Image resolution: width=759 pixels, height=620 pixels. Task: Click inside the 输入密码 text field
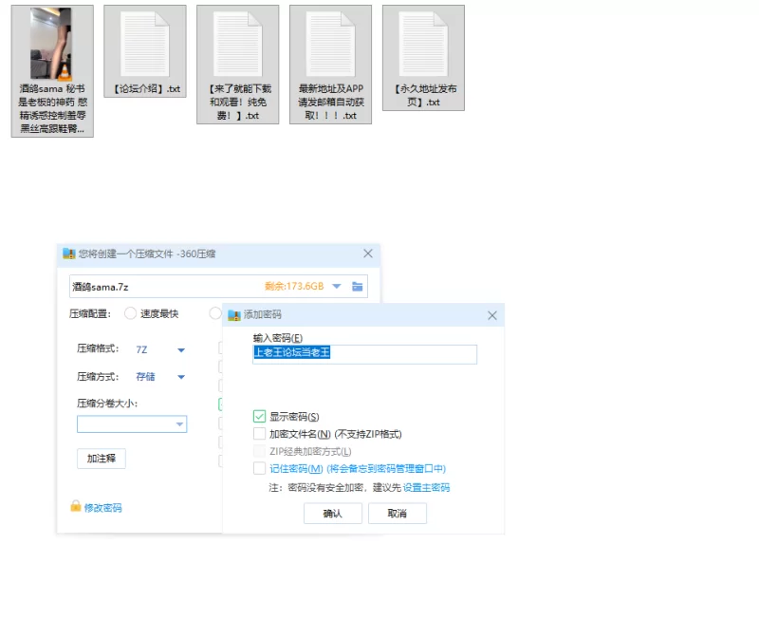[x=364, y=354]
